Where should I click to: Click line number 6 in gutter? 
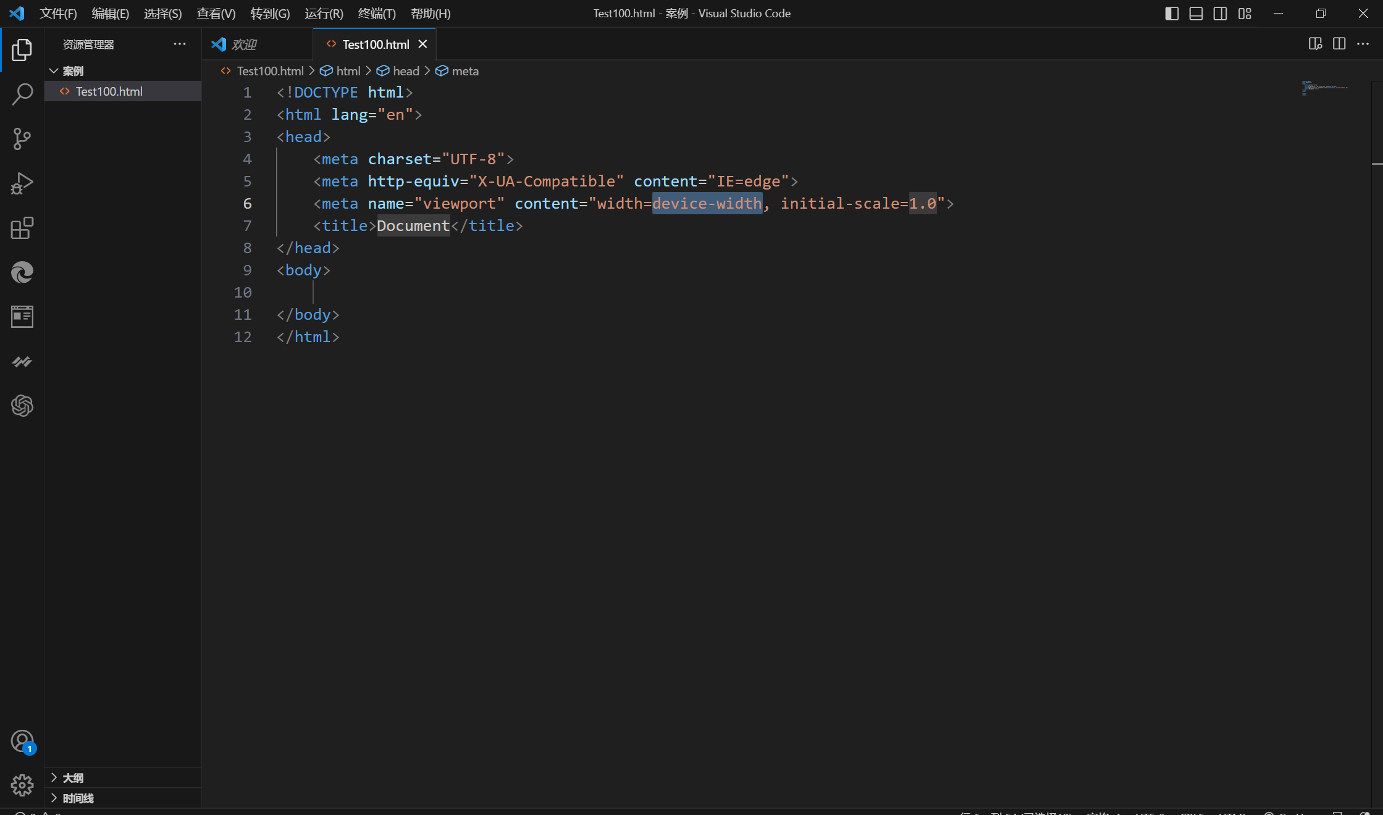click(x=247, y=203)
